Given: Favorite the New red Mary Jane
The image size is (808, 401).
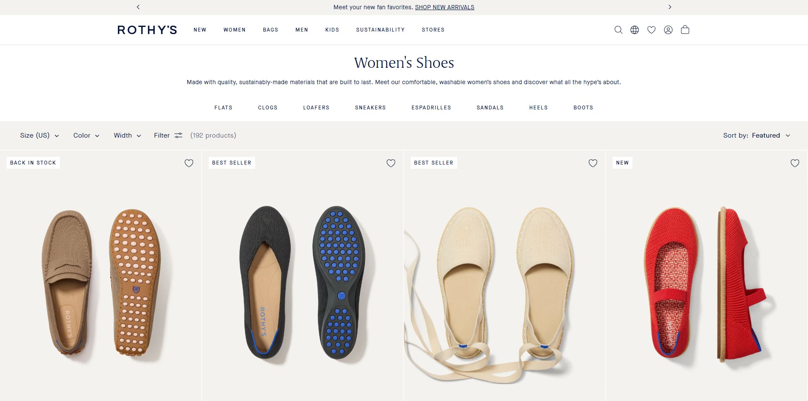Looking at the screenshot, I should pos(795,163).
